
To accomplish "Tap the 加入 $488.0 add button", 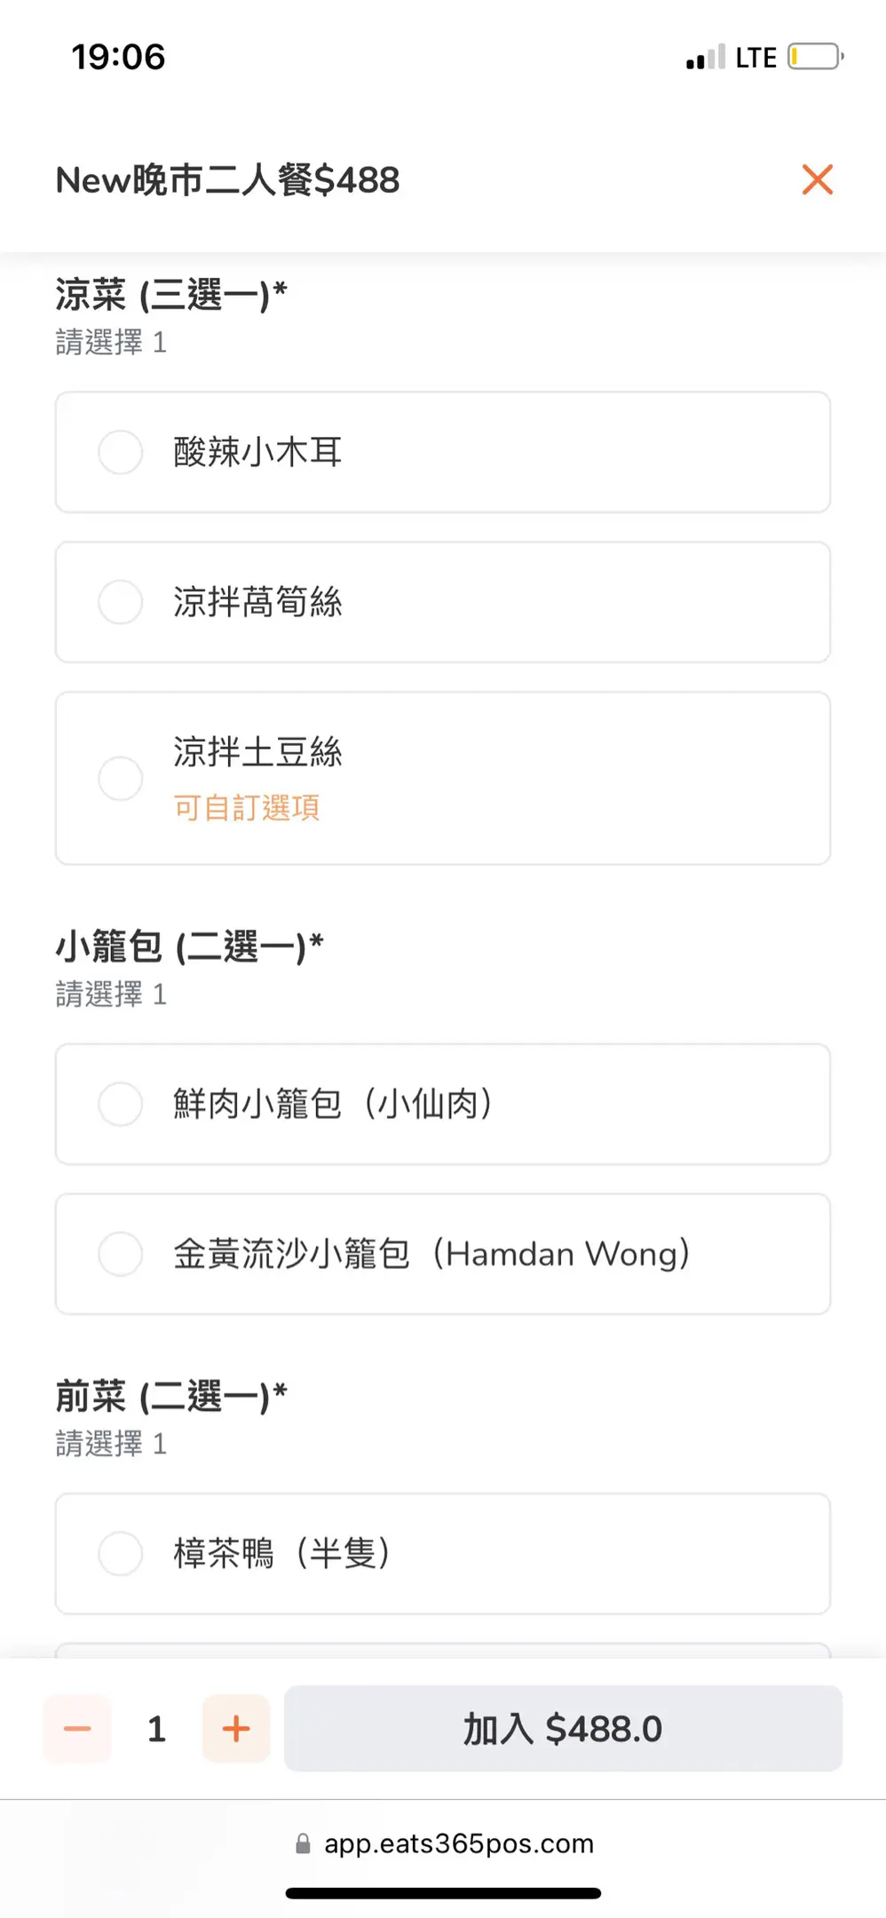I will tap(563, 1728).
